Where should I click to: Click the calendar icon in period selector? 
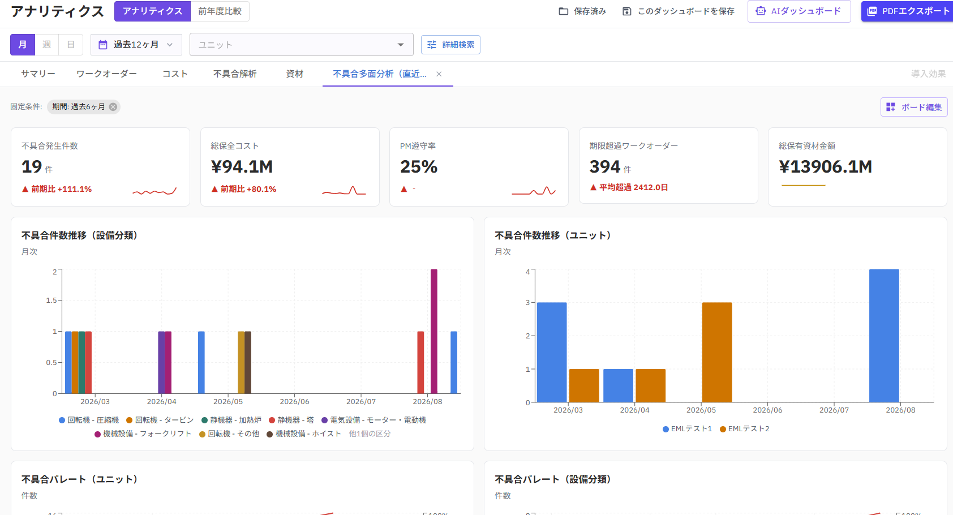coord(103,45)
